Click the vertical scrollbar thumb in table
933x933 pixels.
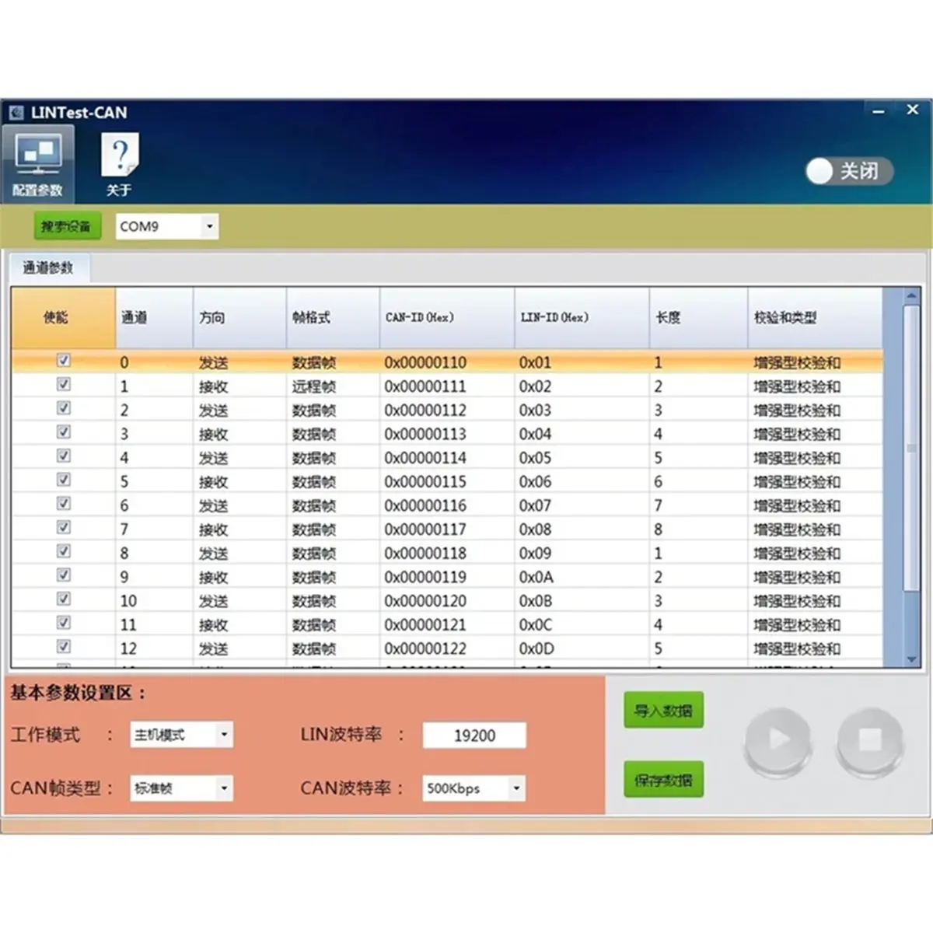(912, 448)
